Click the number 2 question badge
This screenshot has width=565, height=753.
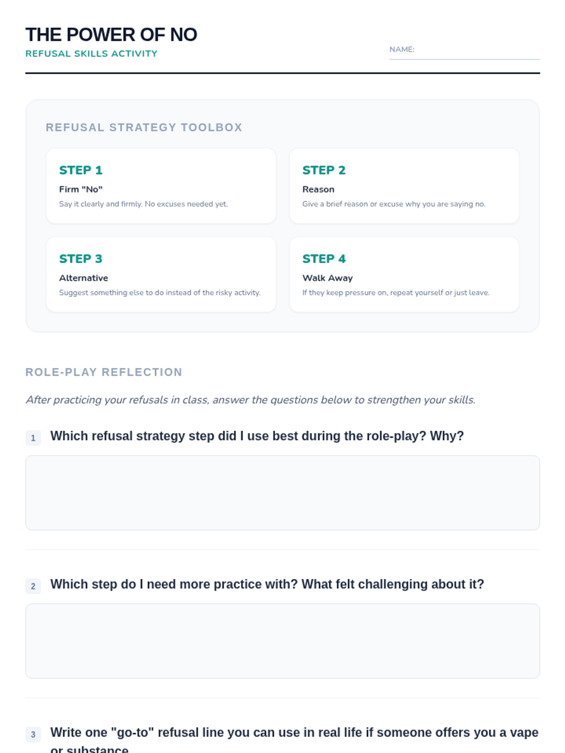tap(33, 586)
